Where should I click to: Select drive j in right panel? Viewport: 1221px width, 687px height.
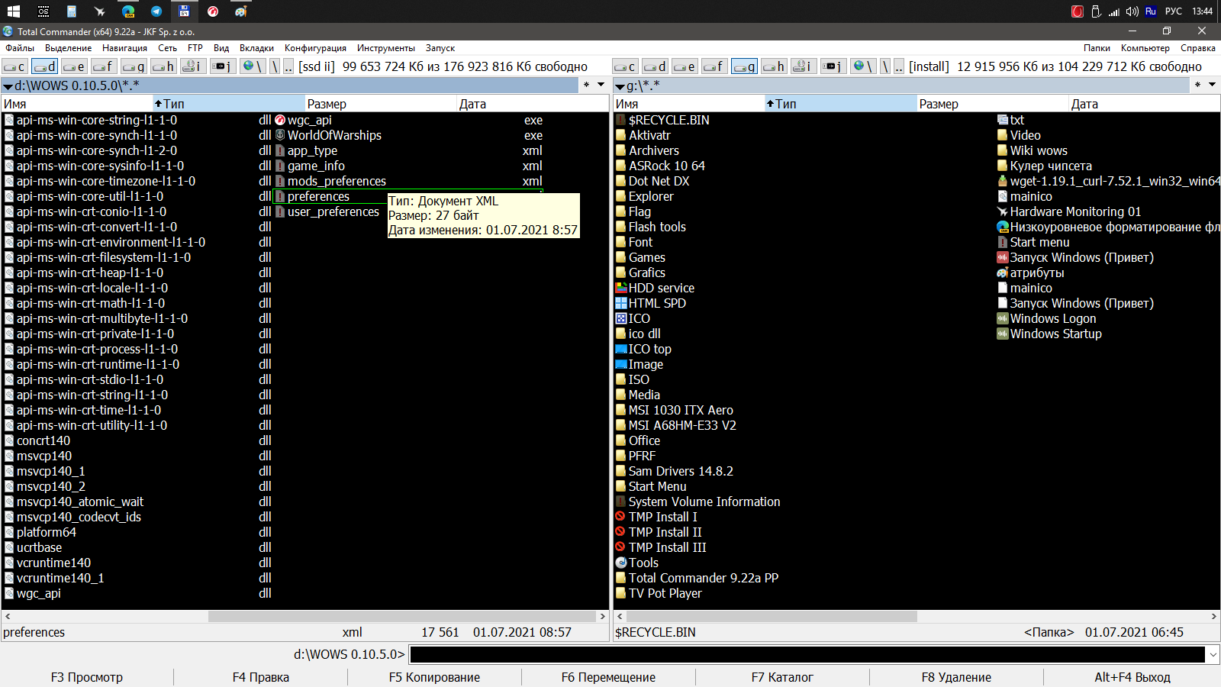pyautogui.click(x=833, y=66)
